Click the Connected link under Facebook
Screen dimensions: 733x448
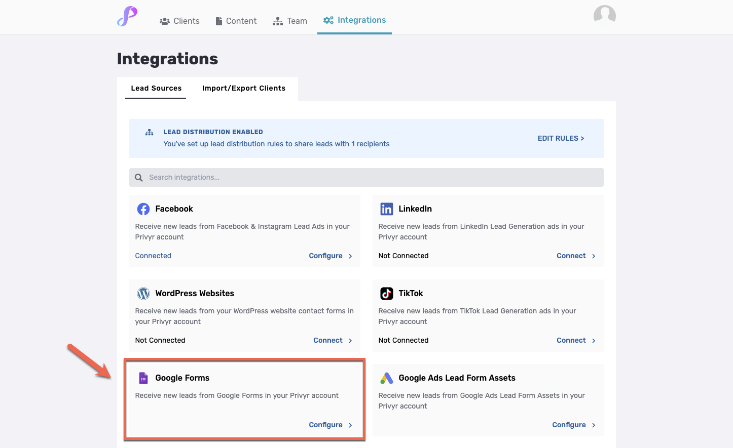pyautogui.click(x=153, y=256)
